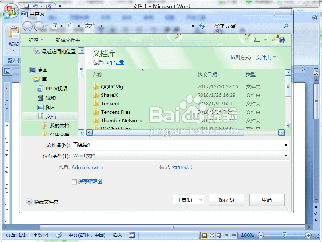The width and height of the screenshot is (322, 242).
Task: Switch to Print Layout view icon
Action: coord(204,235)
